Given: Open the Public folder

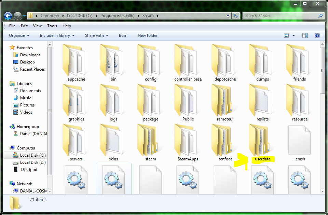Looking at the screenshot, I should tap(188, 103).
